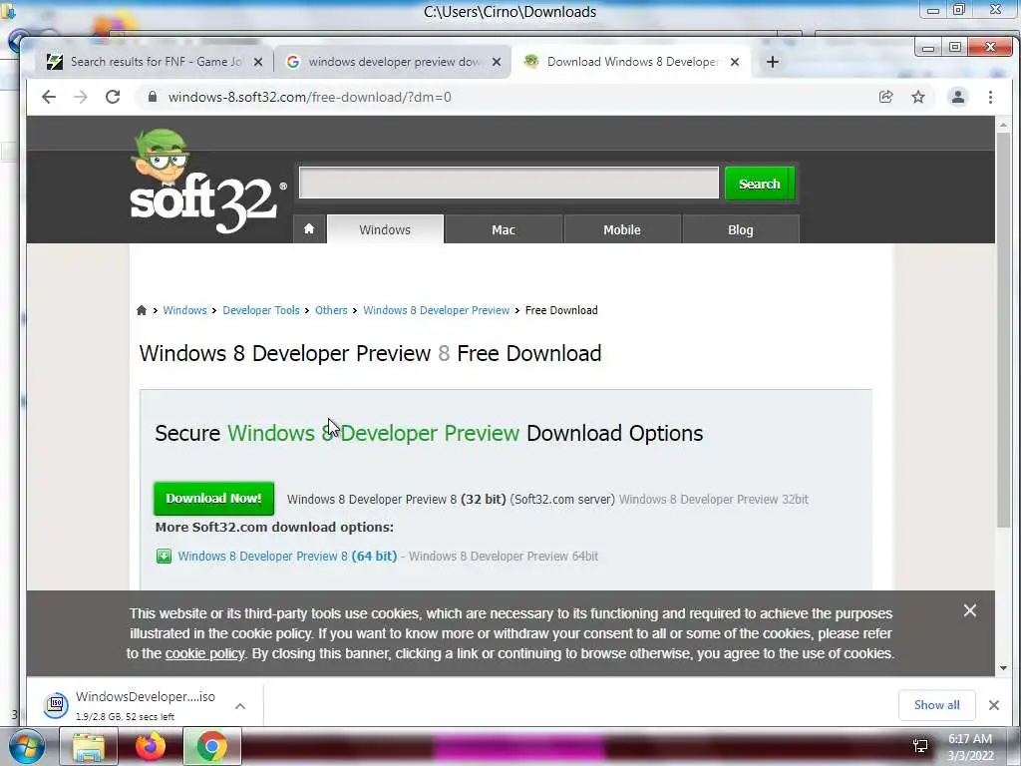The image size is (1021, 766).
Task: Close the windows developer preview Google tab
Action: (497, 62)
